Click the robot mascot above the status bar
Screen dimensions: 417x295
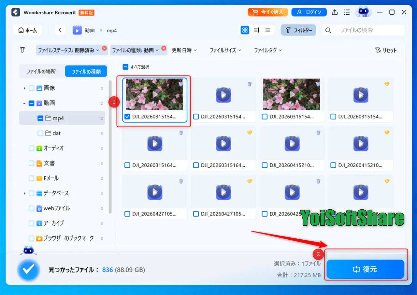pyautogui.click(x=28, y=250)
